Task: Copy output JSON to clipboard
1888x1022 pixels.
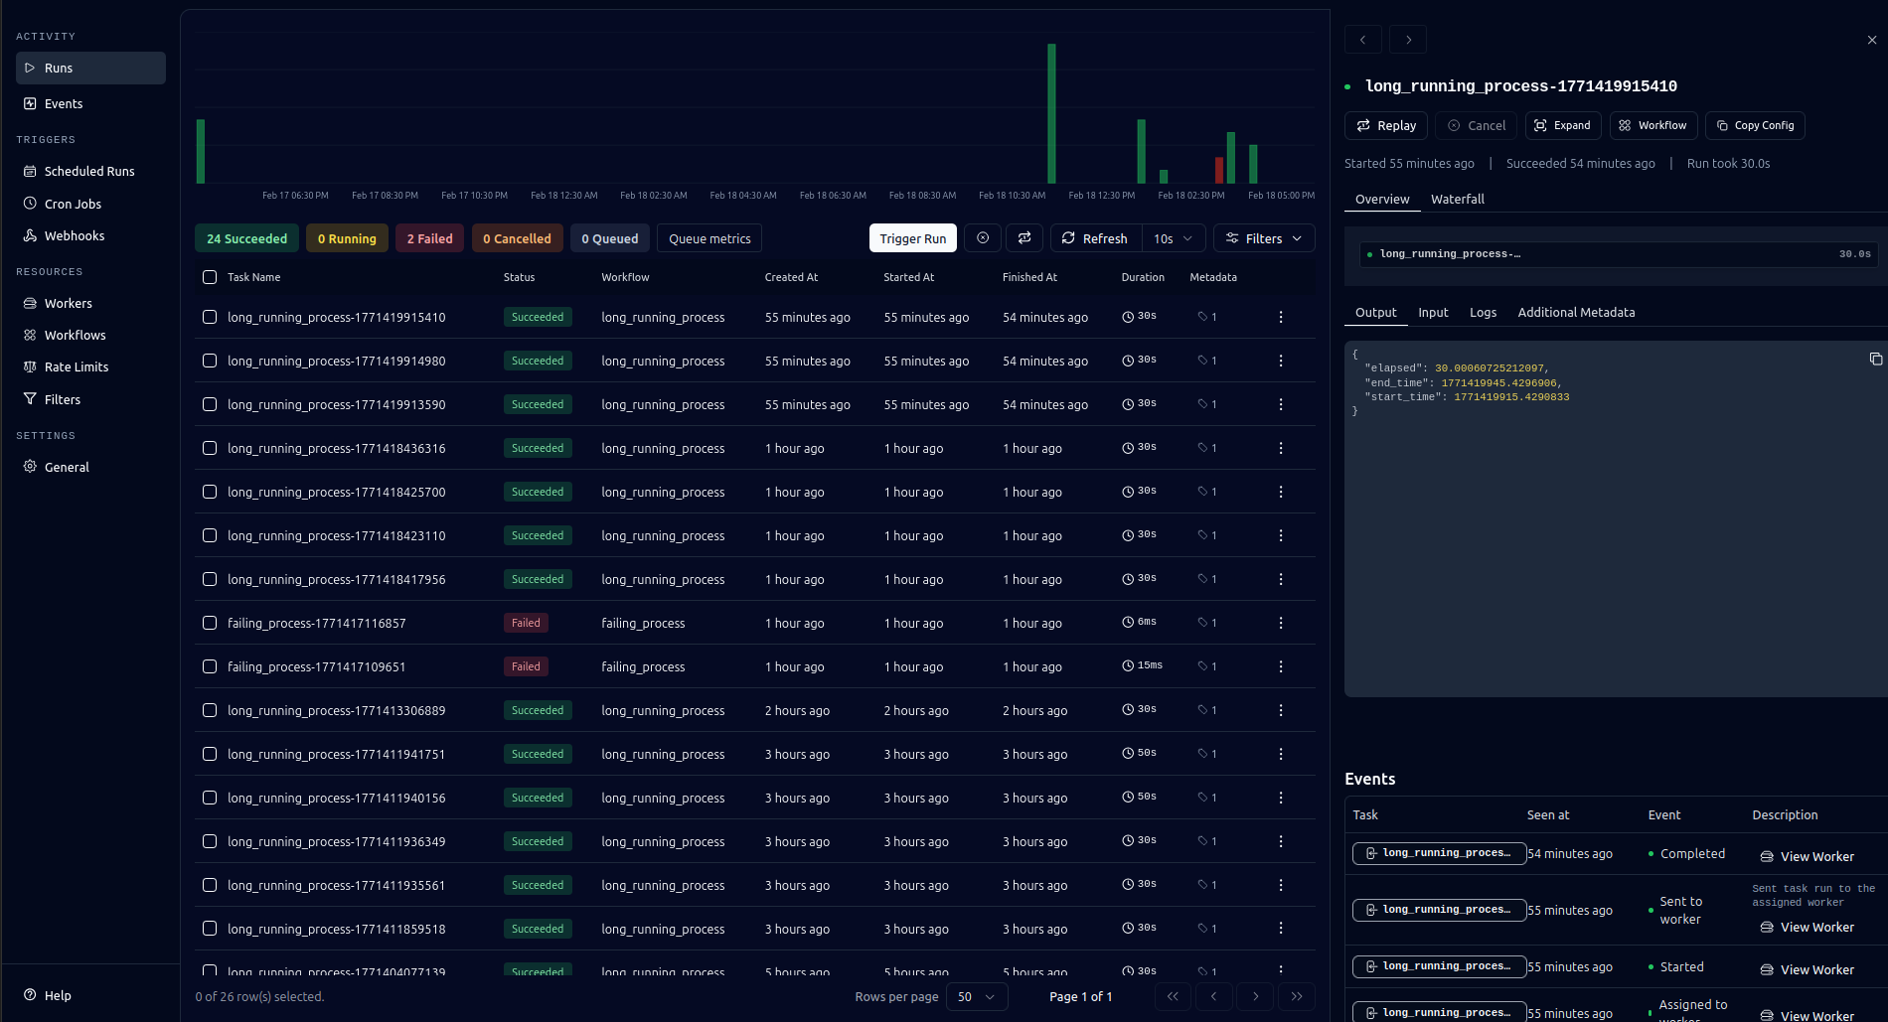Action: (1875, 359)
